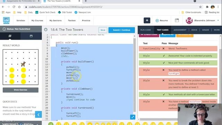Open the Chrome profile avatar

tap(213, 7)
